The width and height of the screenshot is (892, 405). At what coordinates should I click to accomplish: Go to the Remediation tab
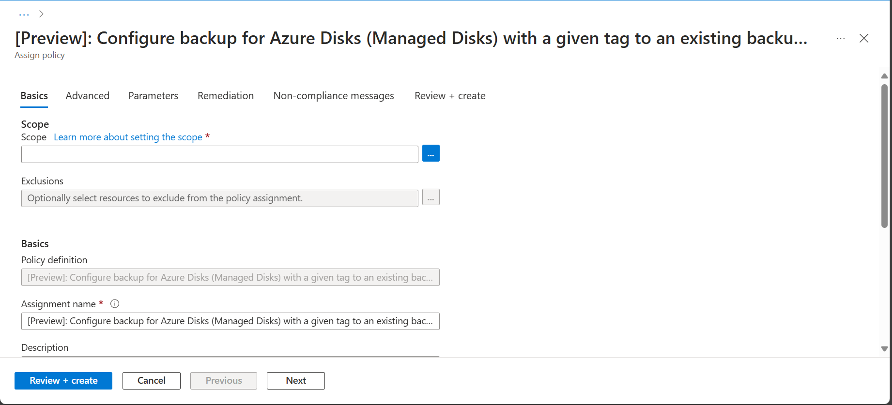tap(226, 96)
